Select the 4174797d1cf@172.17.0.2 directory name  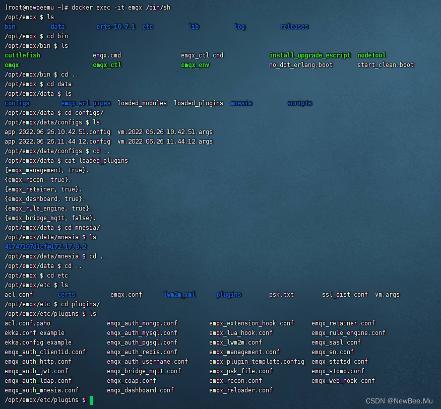(45, 247)
